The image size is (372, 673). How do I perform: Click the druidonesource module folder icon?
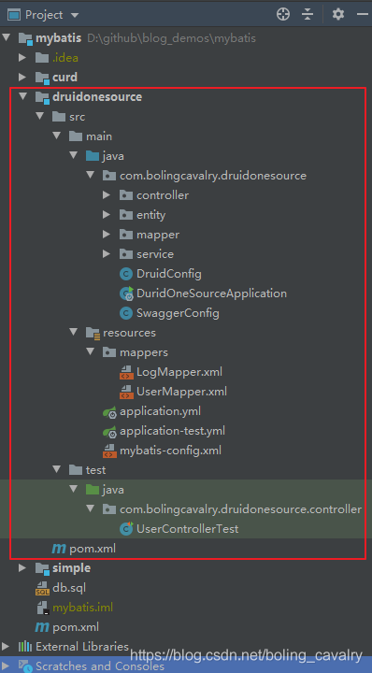42,97
